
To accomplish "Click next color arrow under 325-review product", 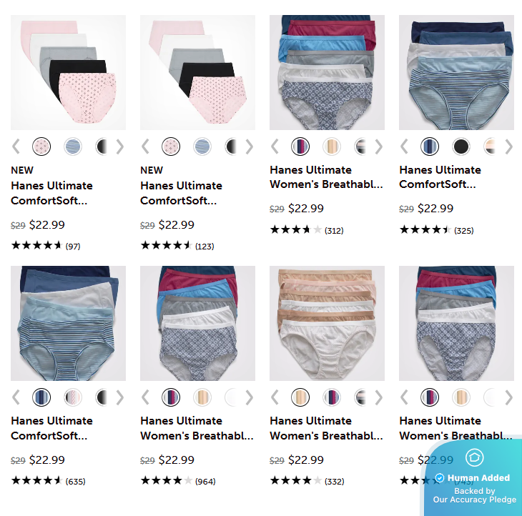I will tap(508, 147).
